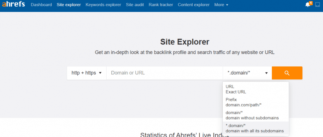
Task: Open Keywords explorer
Action: tap(103, 5)
